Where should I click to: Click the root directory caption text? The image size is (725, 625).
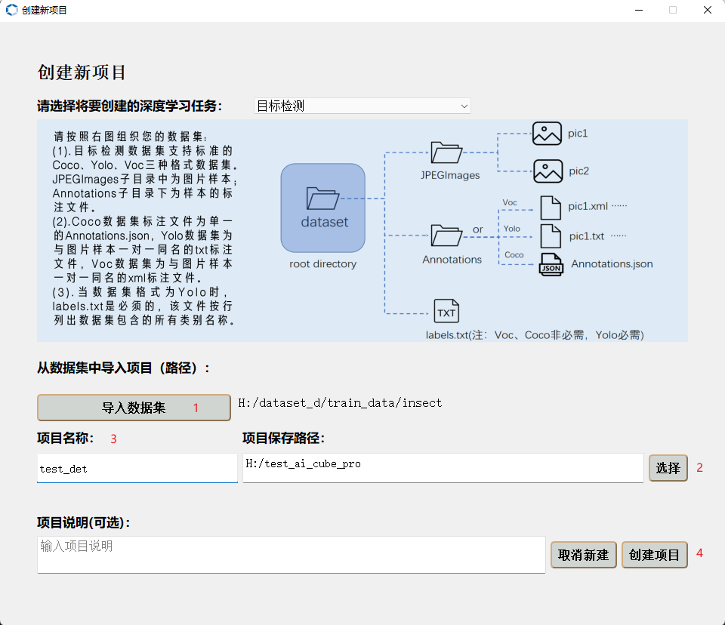(322, 264)
